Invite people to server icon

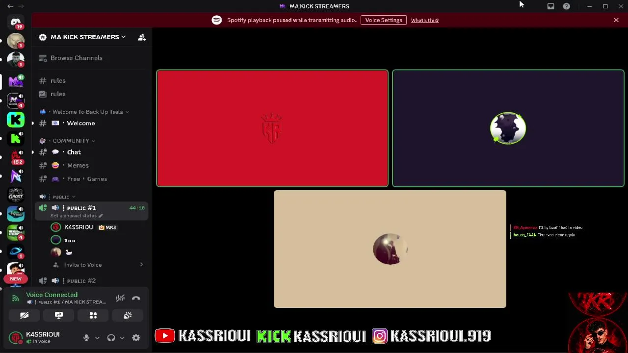pyautogui.click(x=142, y=37)
